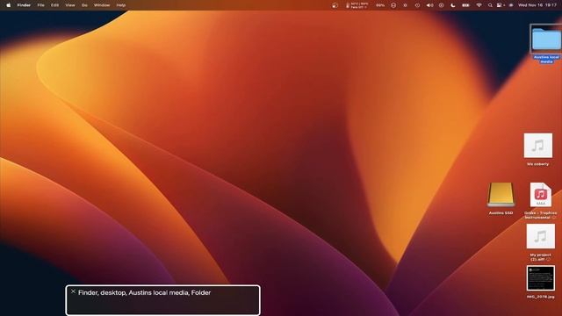The width and height of the screenshot is (562, 316).
Task: Open the View menu
Action: click(x=70, y=5)
